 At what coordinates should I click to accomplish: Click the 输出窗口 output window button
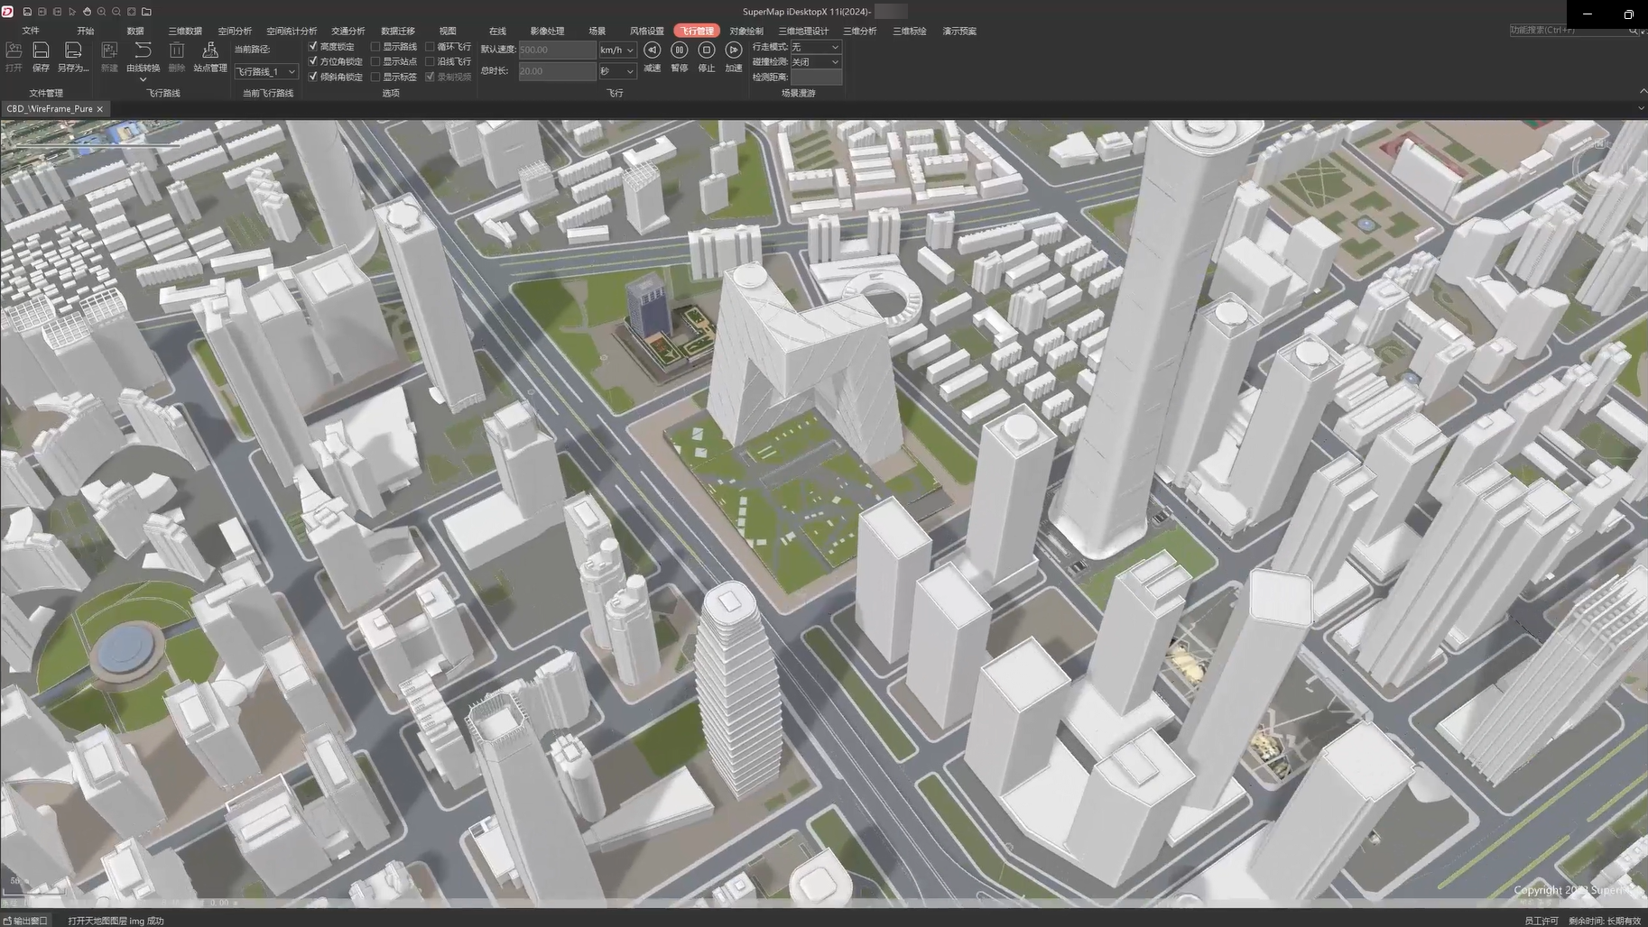pos(26,921)
